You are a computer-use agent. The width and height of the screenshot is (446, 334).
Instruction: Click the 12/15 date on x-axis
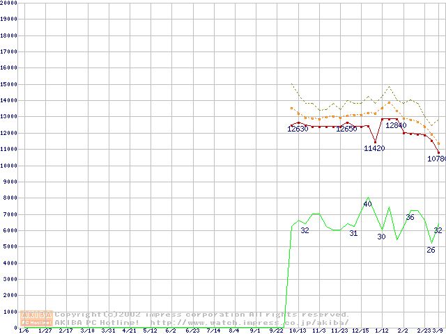click(360, 331)
